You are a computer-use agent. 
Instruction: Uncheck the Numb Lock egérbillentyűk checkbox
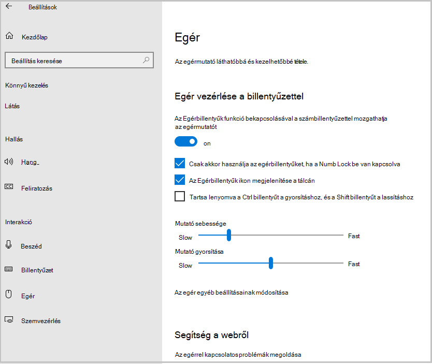[180, 163]
